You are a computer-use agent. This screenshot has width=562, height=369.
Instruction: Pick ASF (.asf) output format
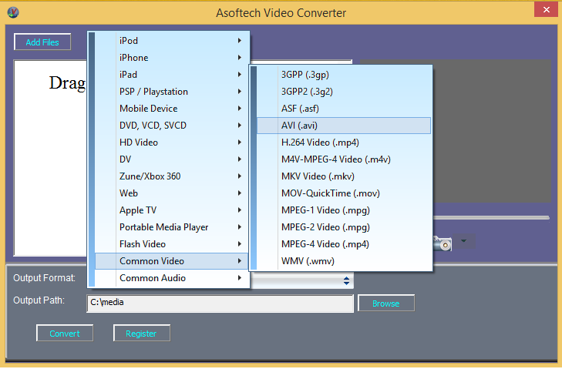pos(344,109)
